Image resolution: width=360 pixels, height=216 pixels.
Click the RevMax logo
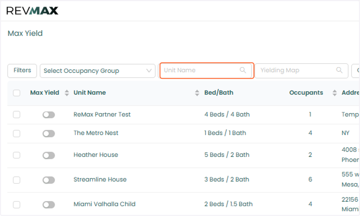[32, 11]
